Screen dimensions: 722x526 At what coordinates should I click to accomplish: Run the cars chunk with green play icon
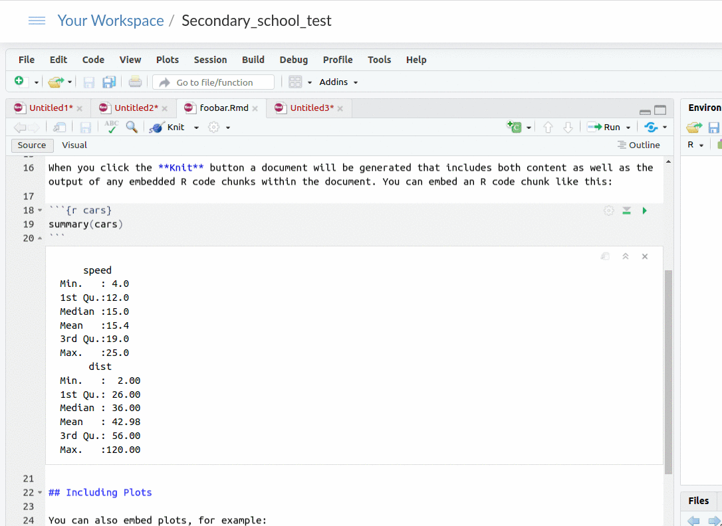645,211
